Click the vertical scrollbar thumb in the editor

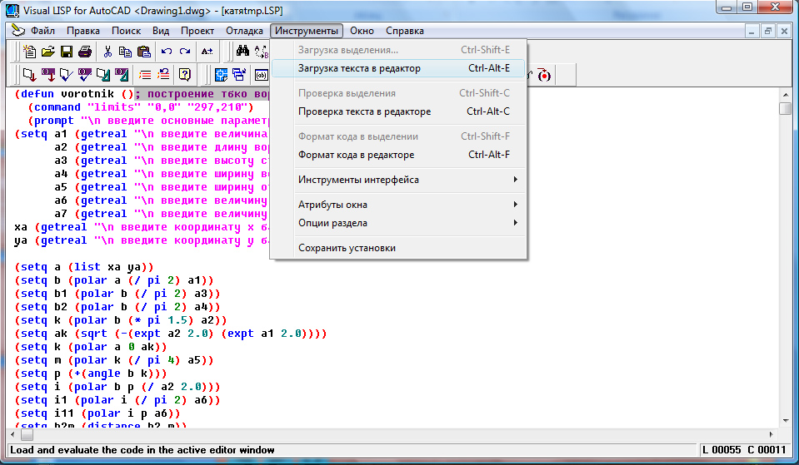tap(785, 109)
